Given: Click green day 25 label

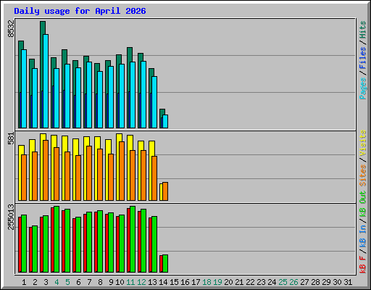Looking at the screenshot, I should point(283,282).
